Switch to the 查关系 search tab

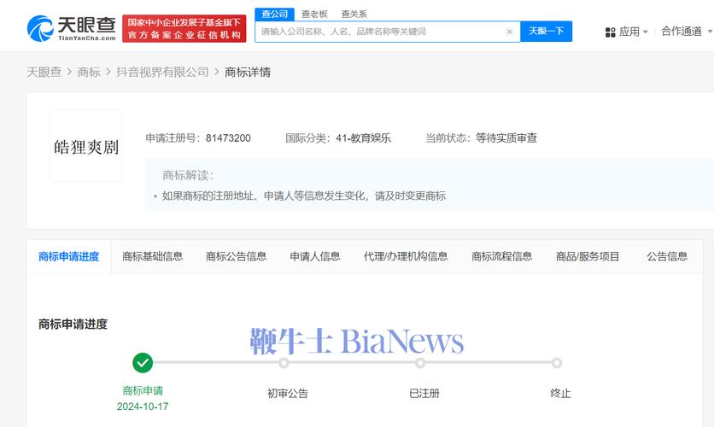pos(354,15)
